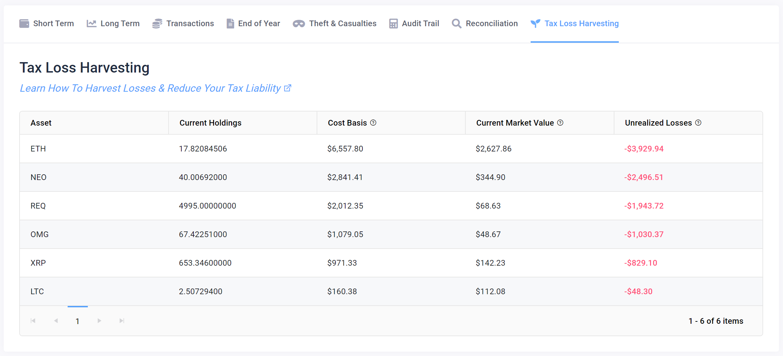The width and height of the screenshot is (783, 356).
Task: Open the Audit Trail tab
Action: (x=414, y=24)
